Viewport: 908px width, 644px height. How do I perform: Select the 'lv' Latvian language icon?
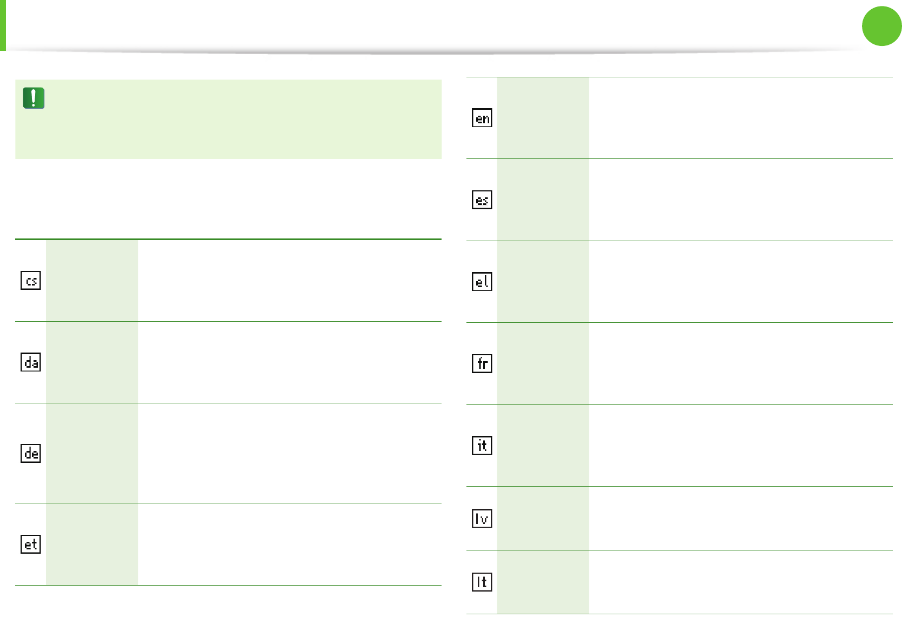482,519
